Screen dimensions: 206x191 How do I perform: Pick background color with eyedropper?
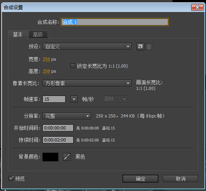tap(67, 157)
